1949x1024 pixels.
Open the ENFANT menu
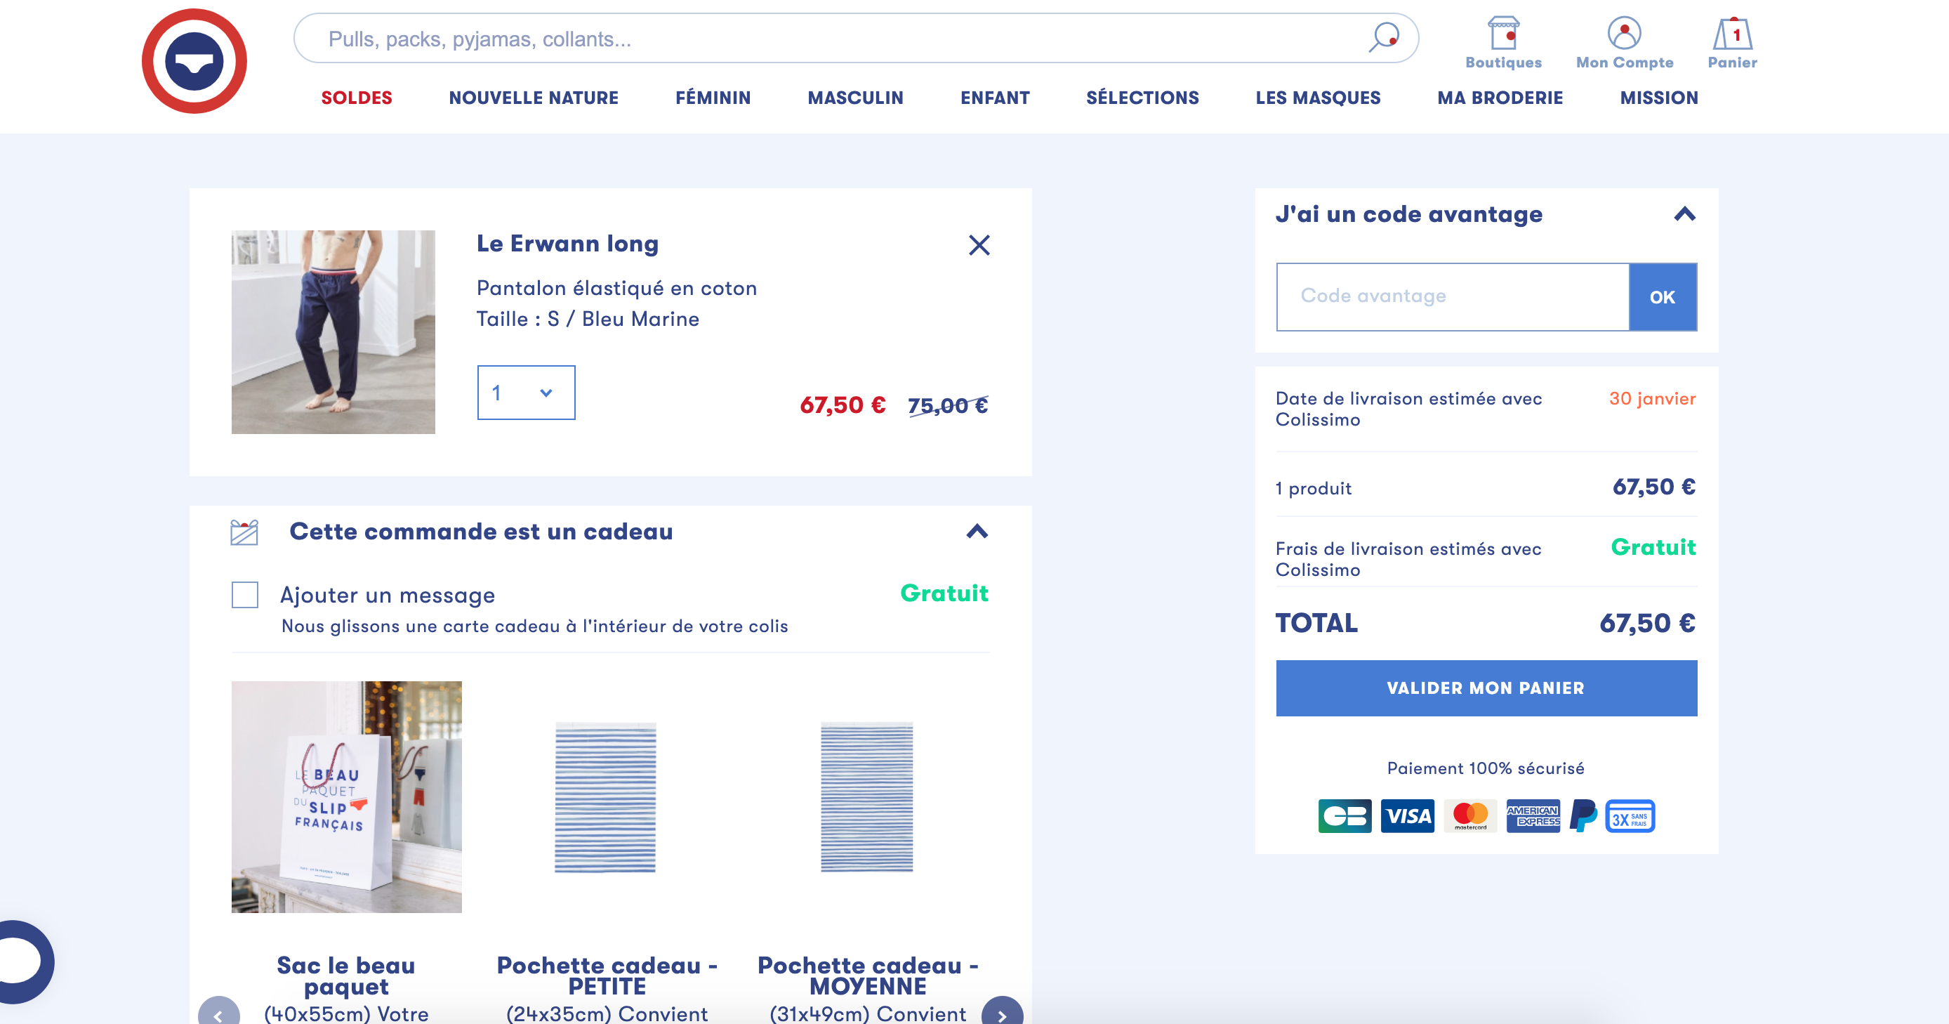pyautogui.click(x=995, y=98)
